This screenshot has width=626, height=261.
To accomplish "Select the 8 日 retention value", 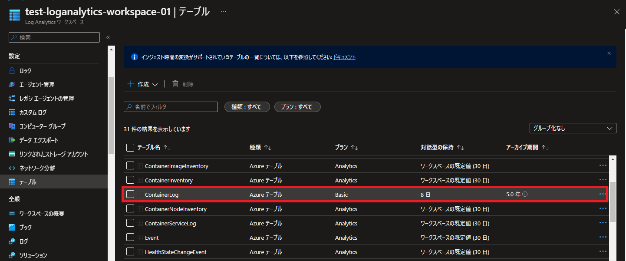I will click(x=425, y=195).
